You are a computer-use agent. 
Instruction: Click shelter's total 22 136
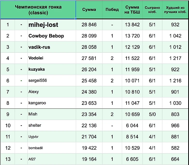[x=89, y=125]
